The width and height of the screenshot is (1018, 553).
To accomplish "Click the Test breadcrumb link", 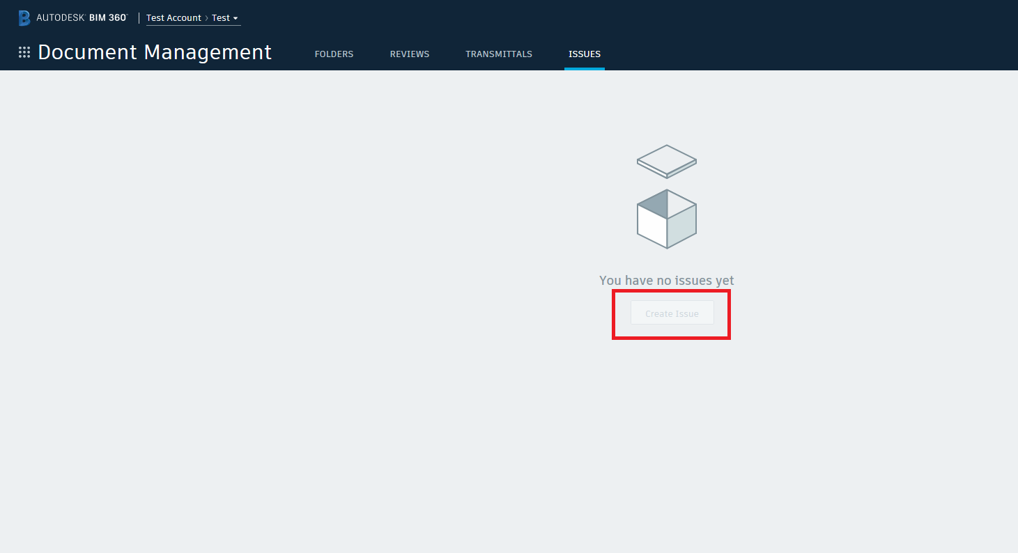I will (221, 18).
